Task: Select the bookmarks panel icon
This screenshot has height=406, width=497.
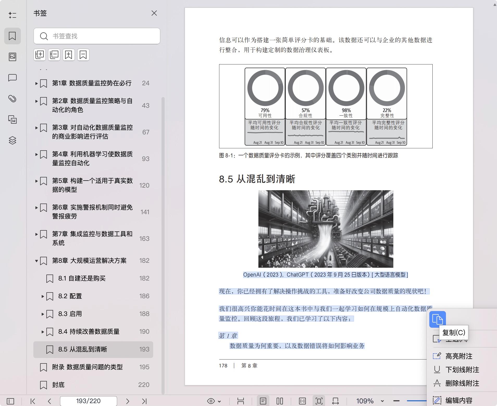Action: coord(12,36)
